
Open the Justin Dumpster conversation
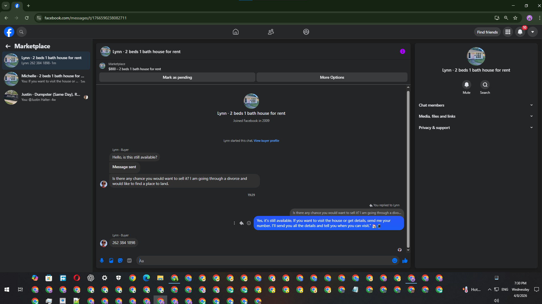pos(46,97)
